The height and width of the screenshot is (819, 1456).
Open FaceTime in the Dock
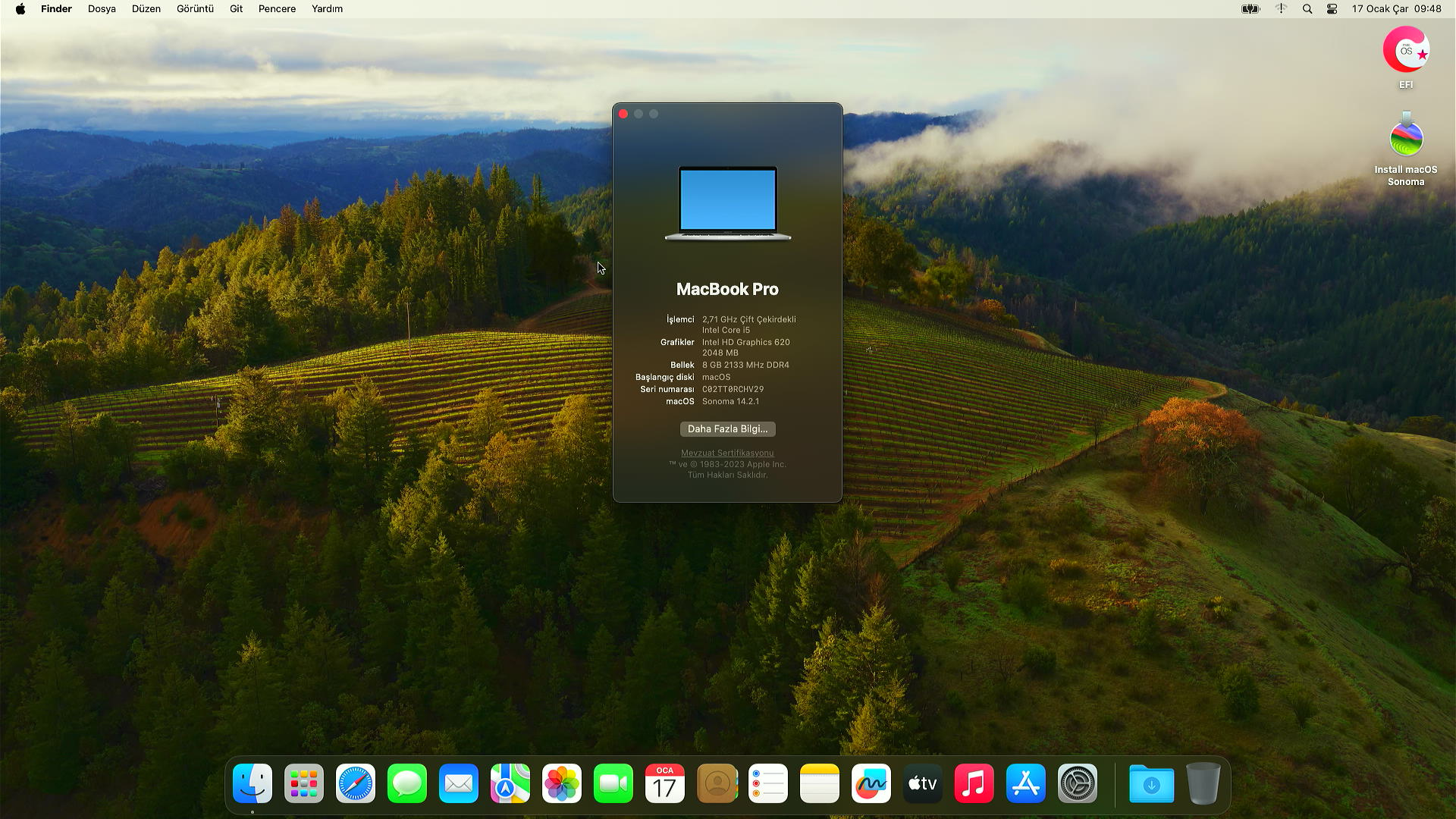(x=613, y=783)
